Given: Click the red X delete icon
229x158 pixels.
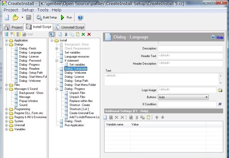Looking at the screenshot, I should coord(89,34).
